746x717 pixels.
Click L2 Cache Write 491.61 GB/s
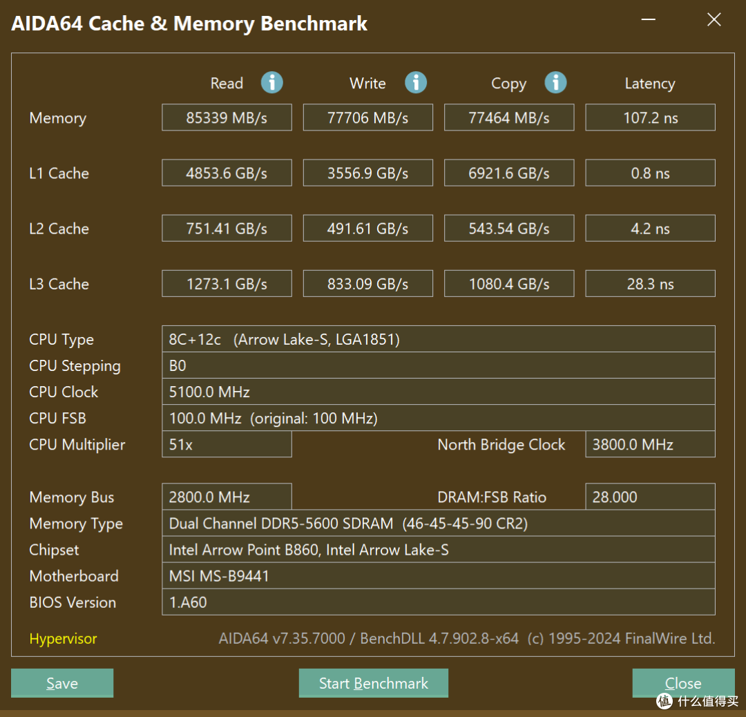367,229
